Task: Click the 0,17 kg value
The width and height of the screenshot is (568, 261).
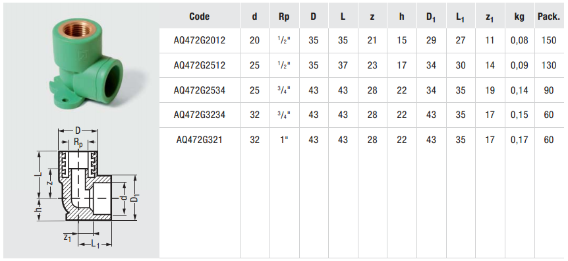Action: point(519,140)
